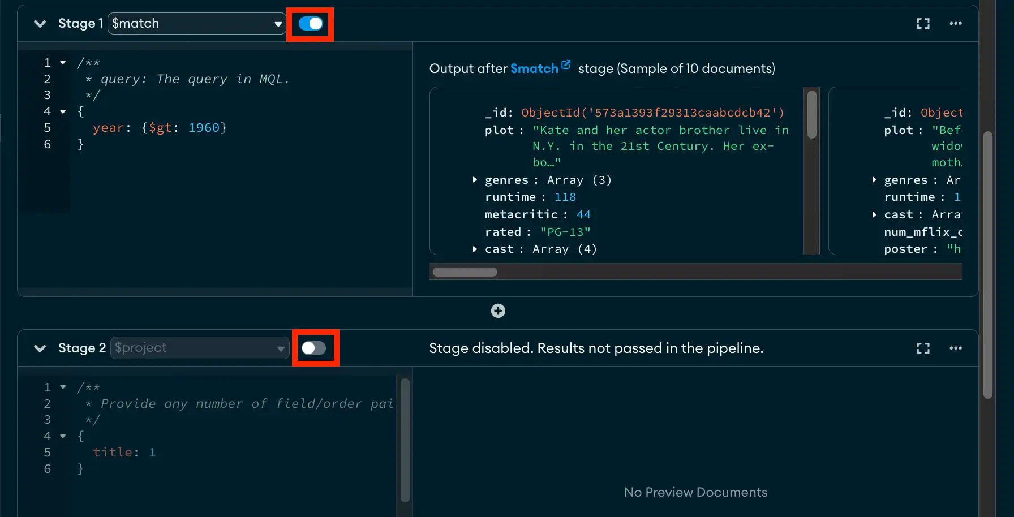Click the Stage 1 label
Screen dimensions: 1014x517
(80, 23)
